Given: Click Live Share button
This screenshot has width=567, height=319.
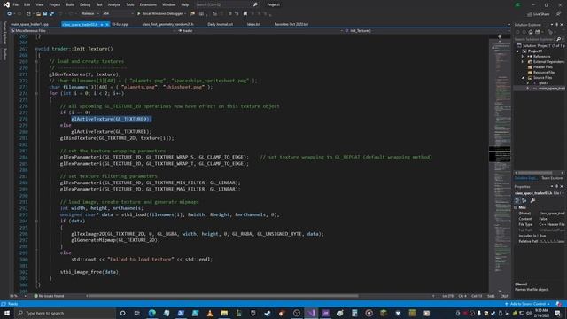Looking at the screenshot, I should [x=539, y=14].
